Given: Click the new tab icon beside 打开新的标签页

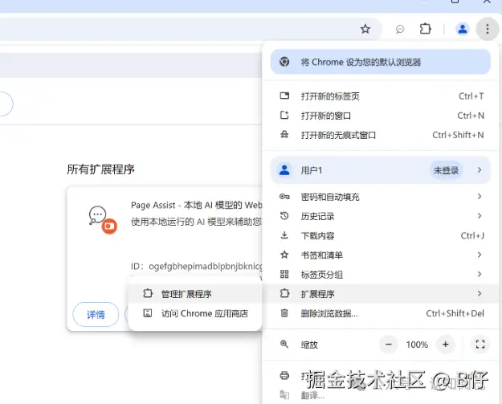Looking at the screenshot, I should [x=284, y=96].
